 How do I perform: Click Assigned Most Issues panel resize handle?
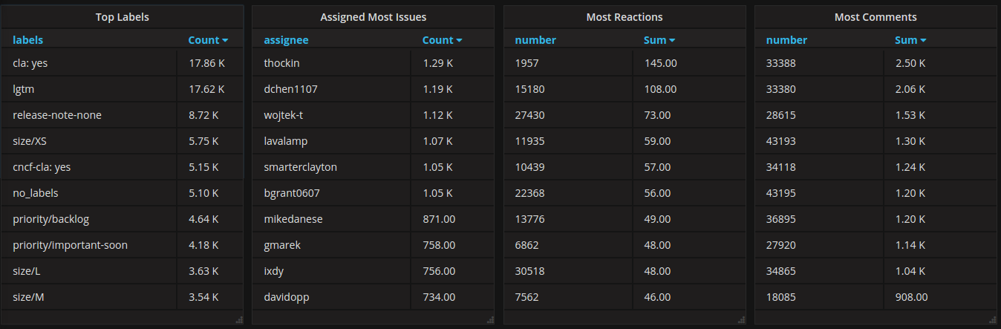pos(490,320)
